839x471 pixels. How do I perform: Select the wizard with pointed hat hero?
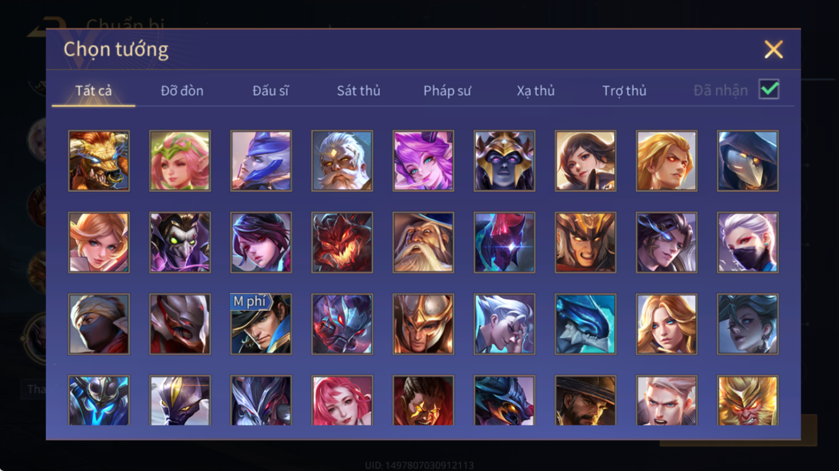(x=423, y=242)
